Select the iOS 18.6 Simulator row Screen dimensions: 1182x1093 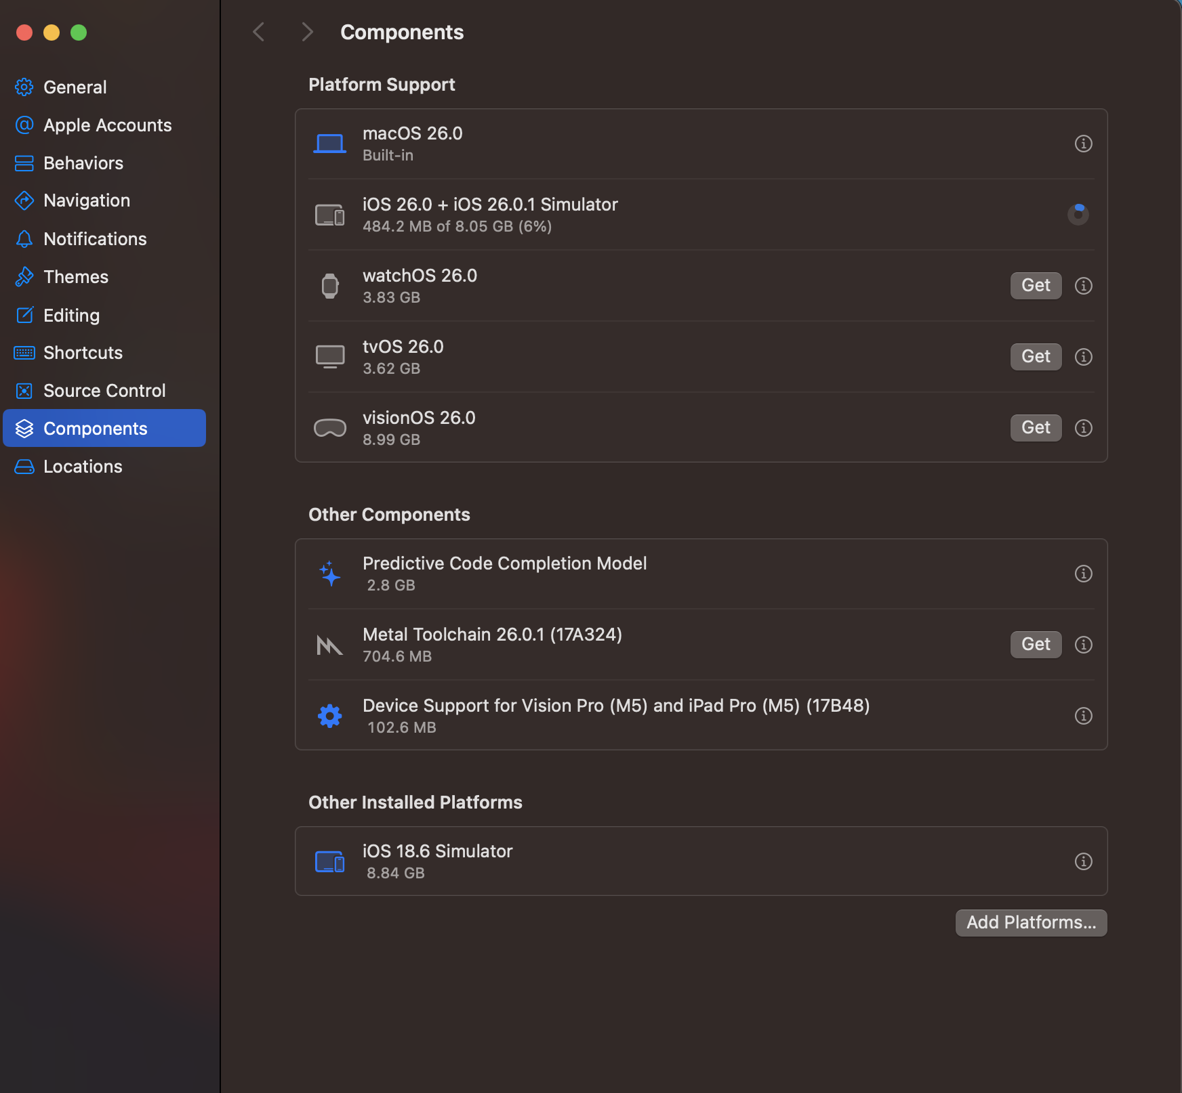click(678, 861)
